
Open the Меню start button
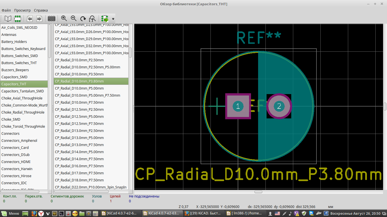(x=10, y=213)
